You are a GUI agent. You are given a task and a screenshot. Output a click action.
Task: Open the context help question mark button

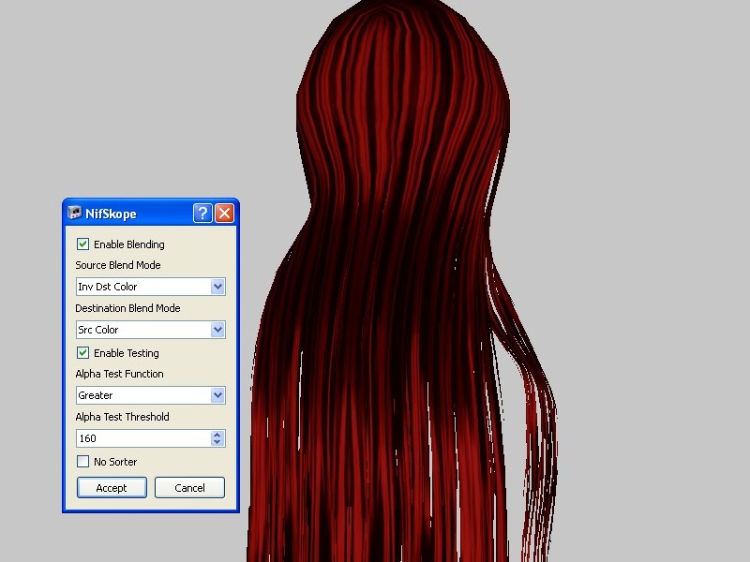pos(202,214)
